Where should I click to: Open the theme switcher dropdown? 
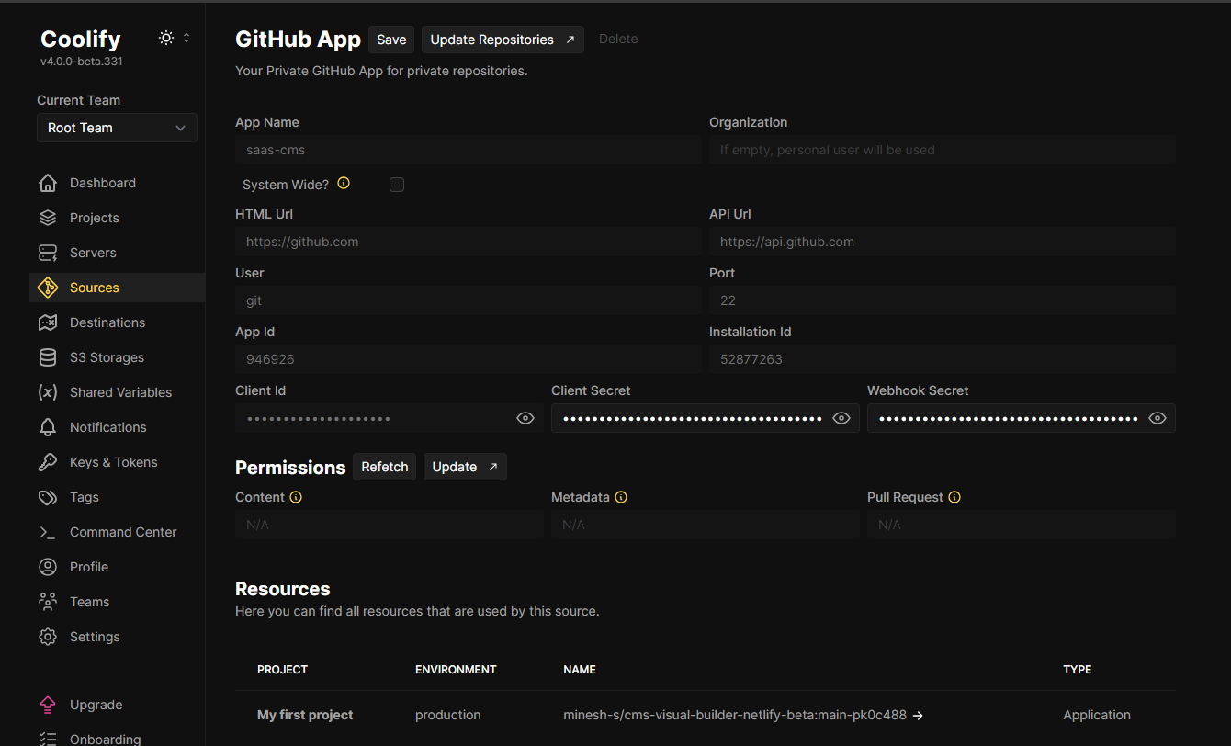tap(175, 39)
